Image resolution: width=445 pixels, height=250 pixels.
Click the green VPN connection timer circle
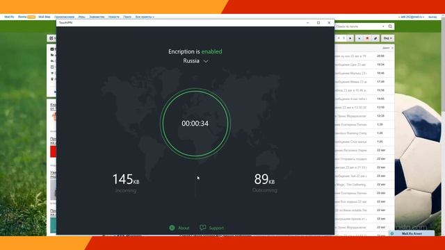195,124
